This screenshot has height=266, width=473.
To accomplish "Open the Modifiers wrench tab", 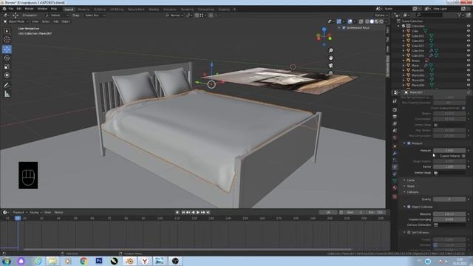I will 395,153.
